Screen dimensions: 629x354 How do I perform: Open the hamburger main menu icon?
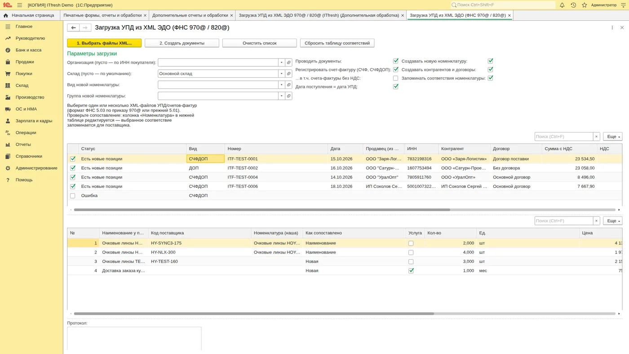[20, 5]
